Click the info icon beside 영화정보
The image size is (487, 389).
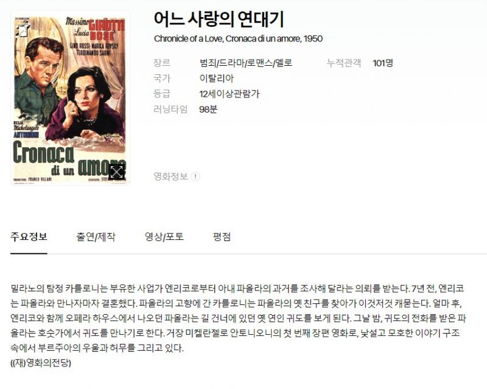[195, 177]
